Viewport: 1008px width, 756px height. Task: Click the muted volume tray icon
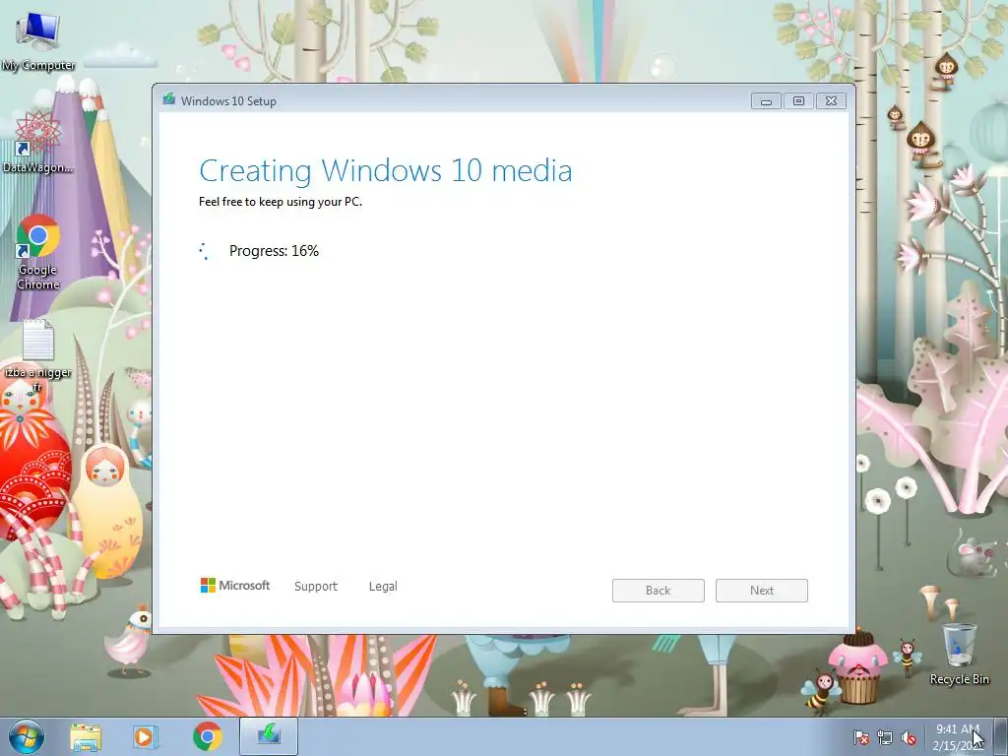(x=909, y=738)
